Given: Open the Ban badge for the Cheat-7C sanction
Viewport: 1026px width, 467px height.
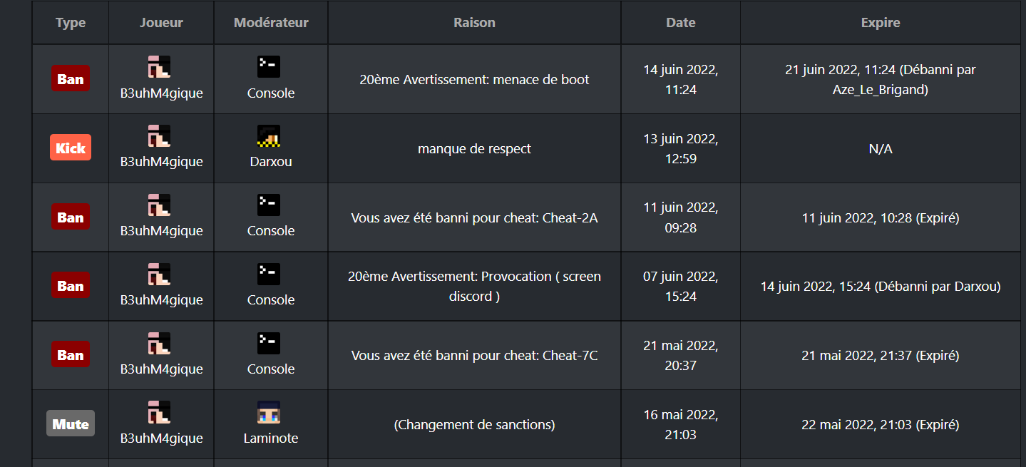Looking at the screenshot, I should [x=71, y=355].
